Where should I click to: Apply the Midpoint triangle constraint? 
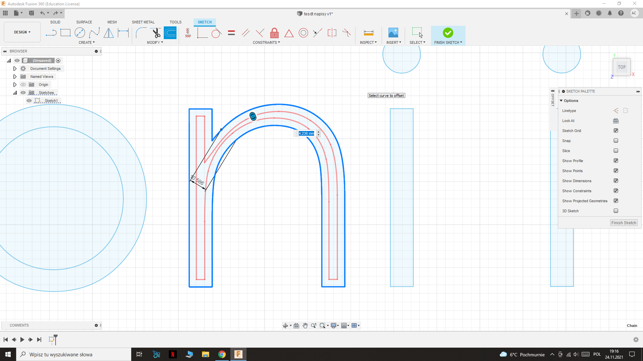click(289, 33)
